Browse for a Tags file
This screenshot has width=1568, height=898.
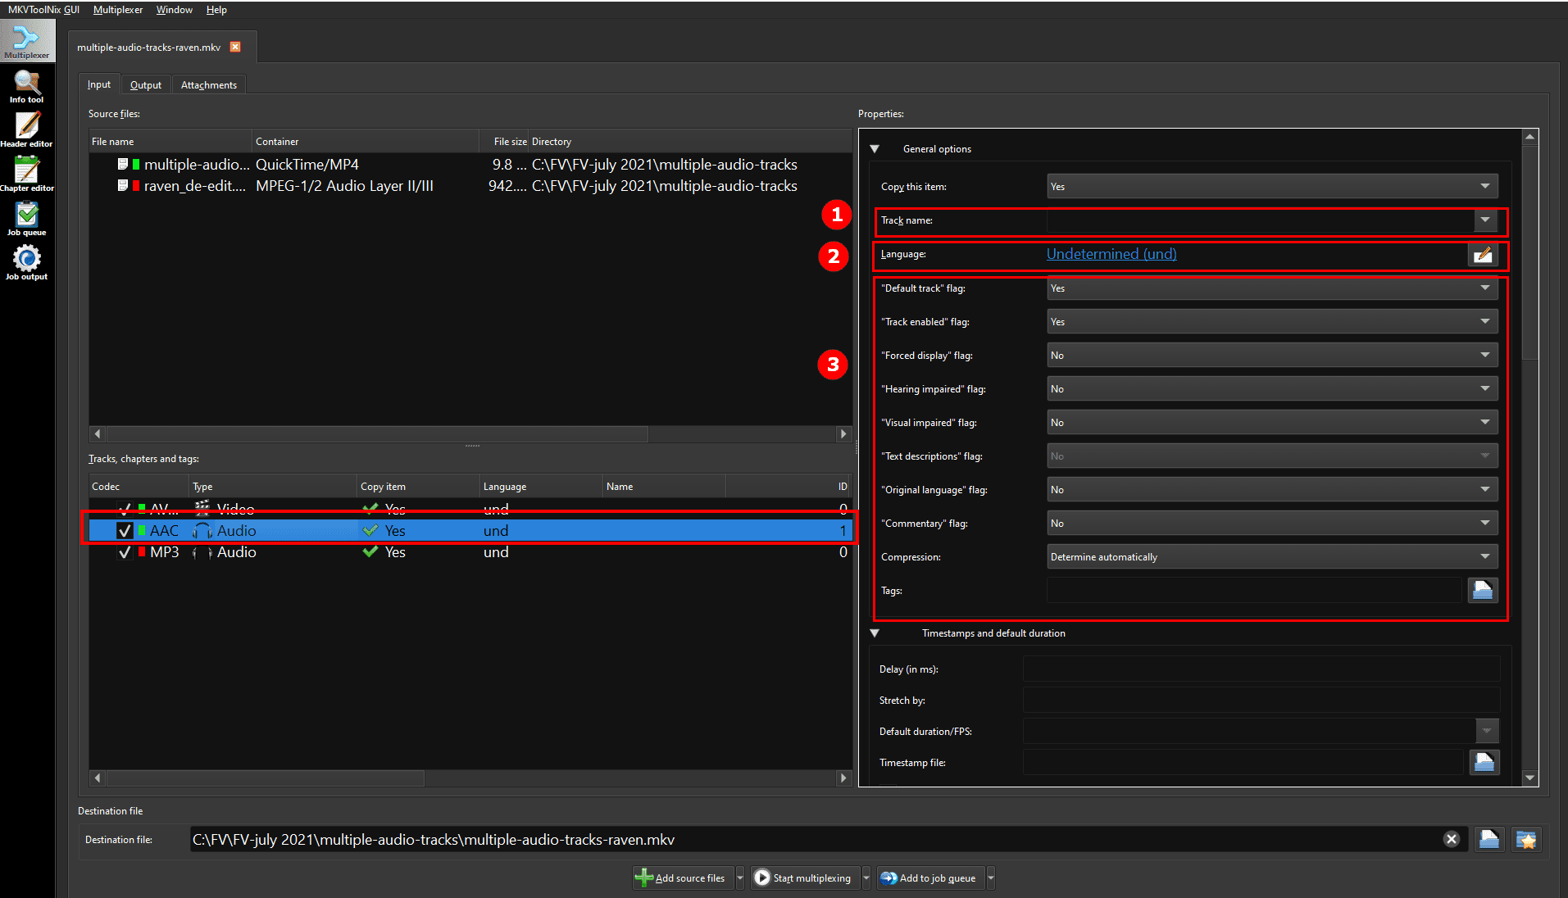(1483, 590)
